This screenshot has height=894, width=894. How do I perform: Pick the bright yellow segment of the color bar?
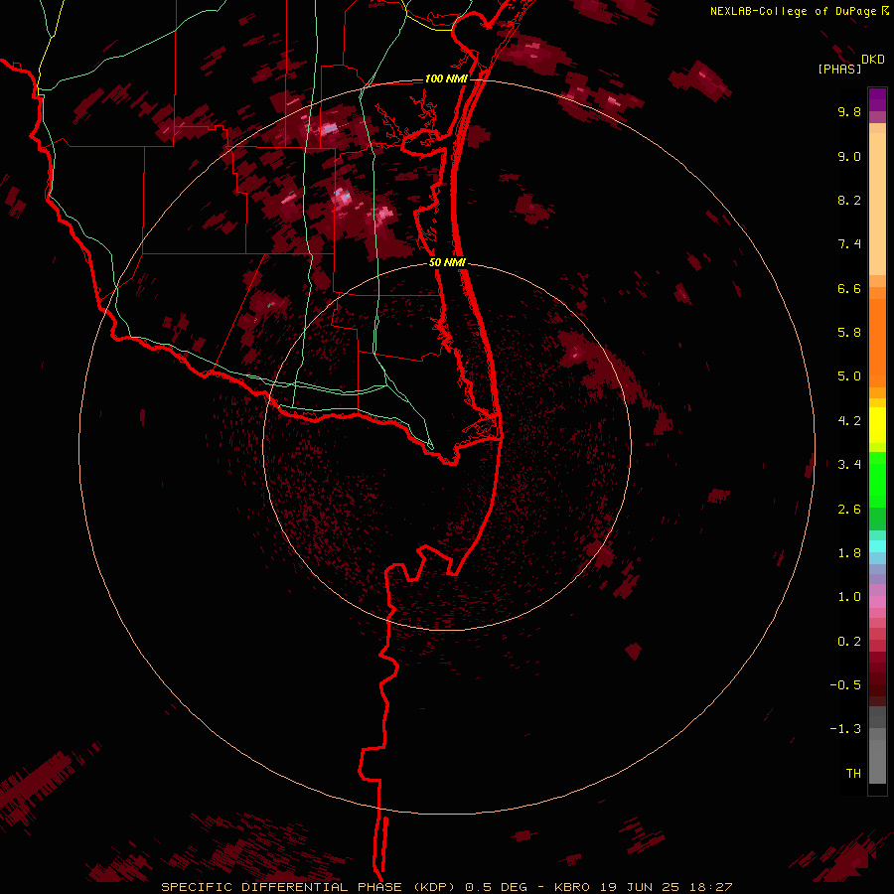point(877,425)
